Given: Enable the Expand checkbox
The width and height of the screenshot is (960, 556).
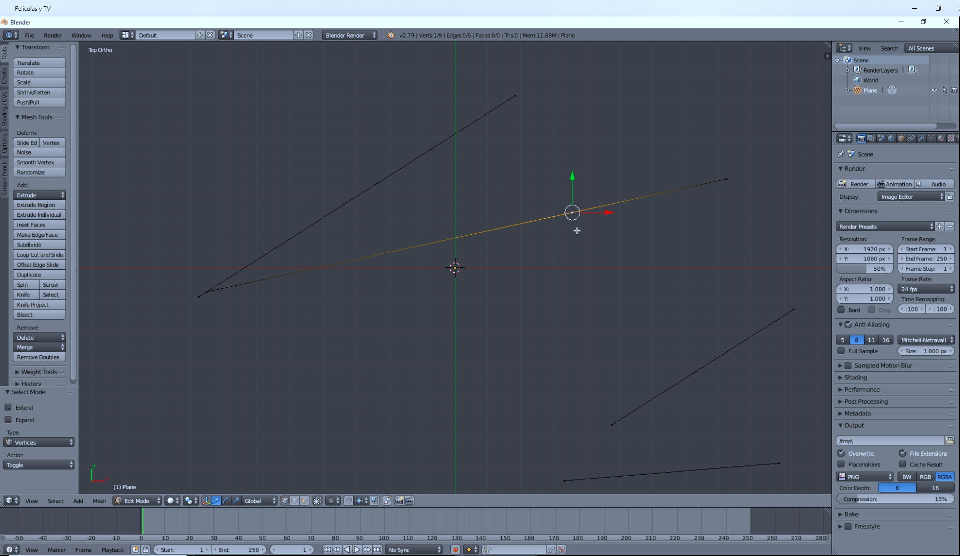Looking at the screenshot, I should (x=8, y=420).
